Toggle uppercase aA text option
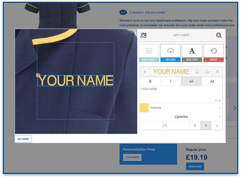This screenshot has height=177, width=241. pyautogui.click(x=191, y=81)
